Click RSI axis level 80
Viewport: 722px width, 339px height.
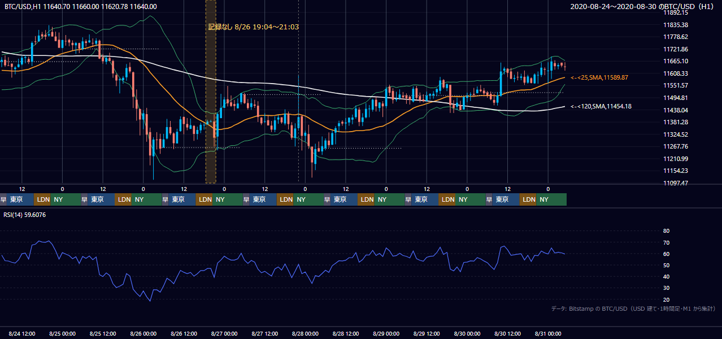(666, 231)
